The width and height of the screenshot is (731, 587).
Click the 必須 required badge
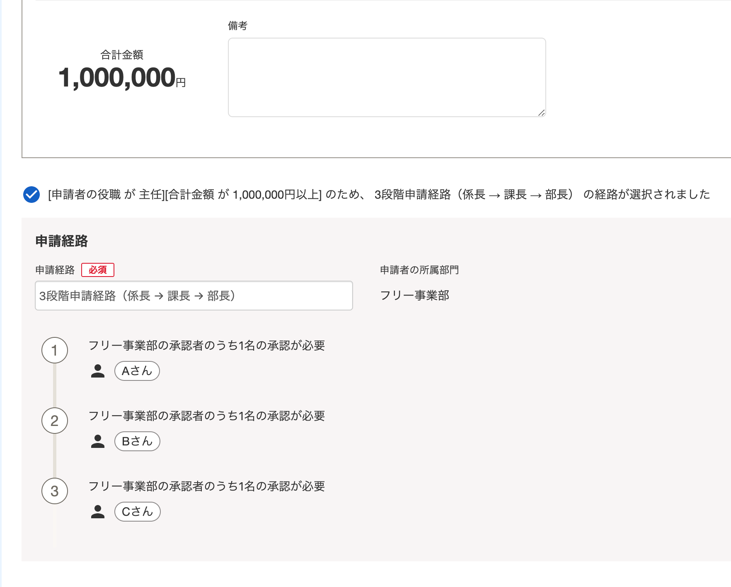(98, 270)
